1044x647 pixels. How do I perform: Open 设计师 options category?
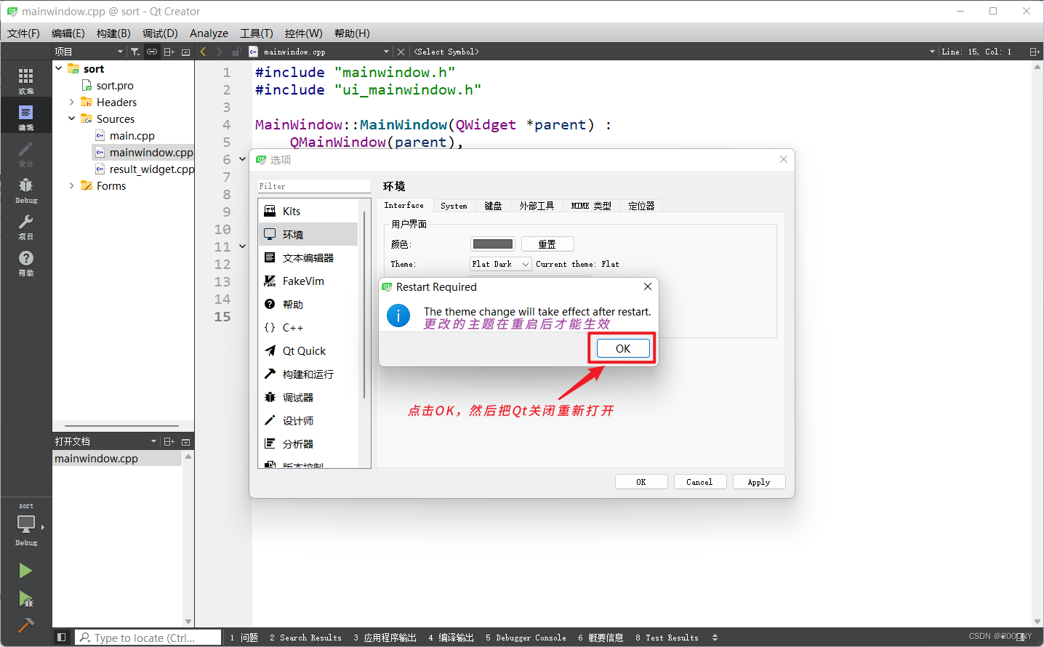(309, 420)
